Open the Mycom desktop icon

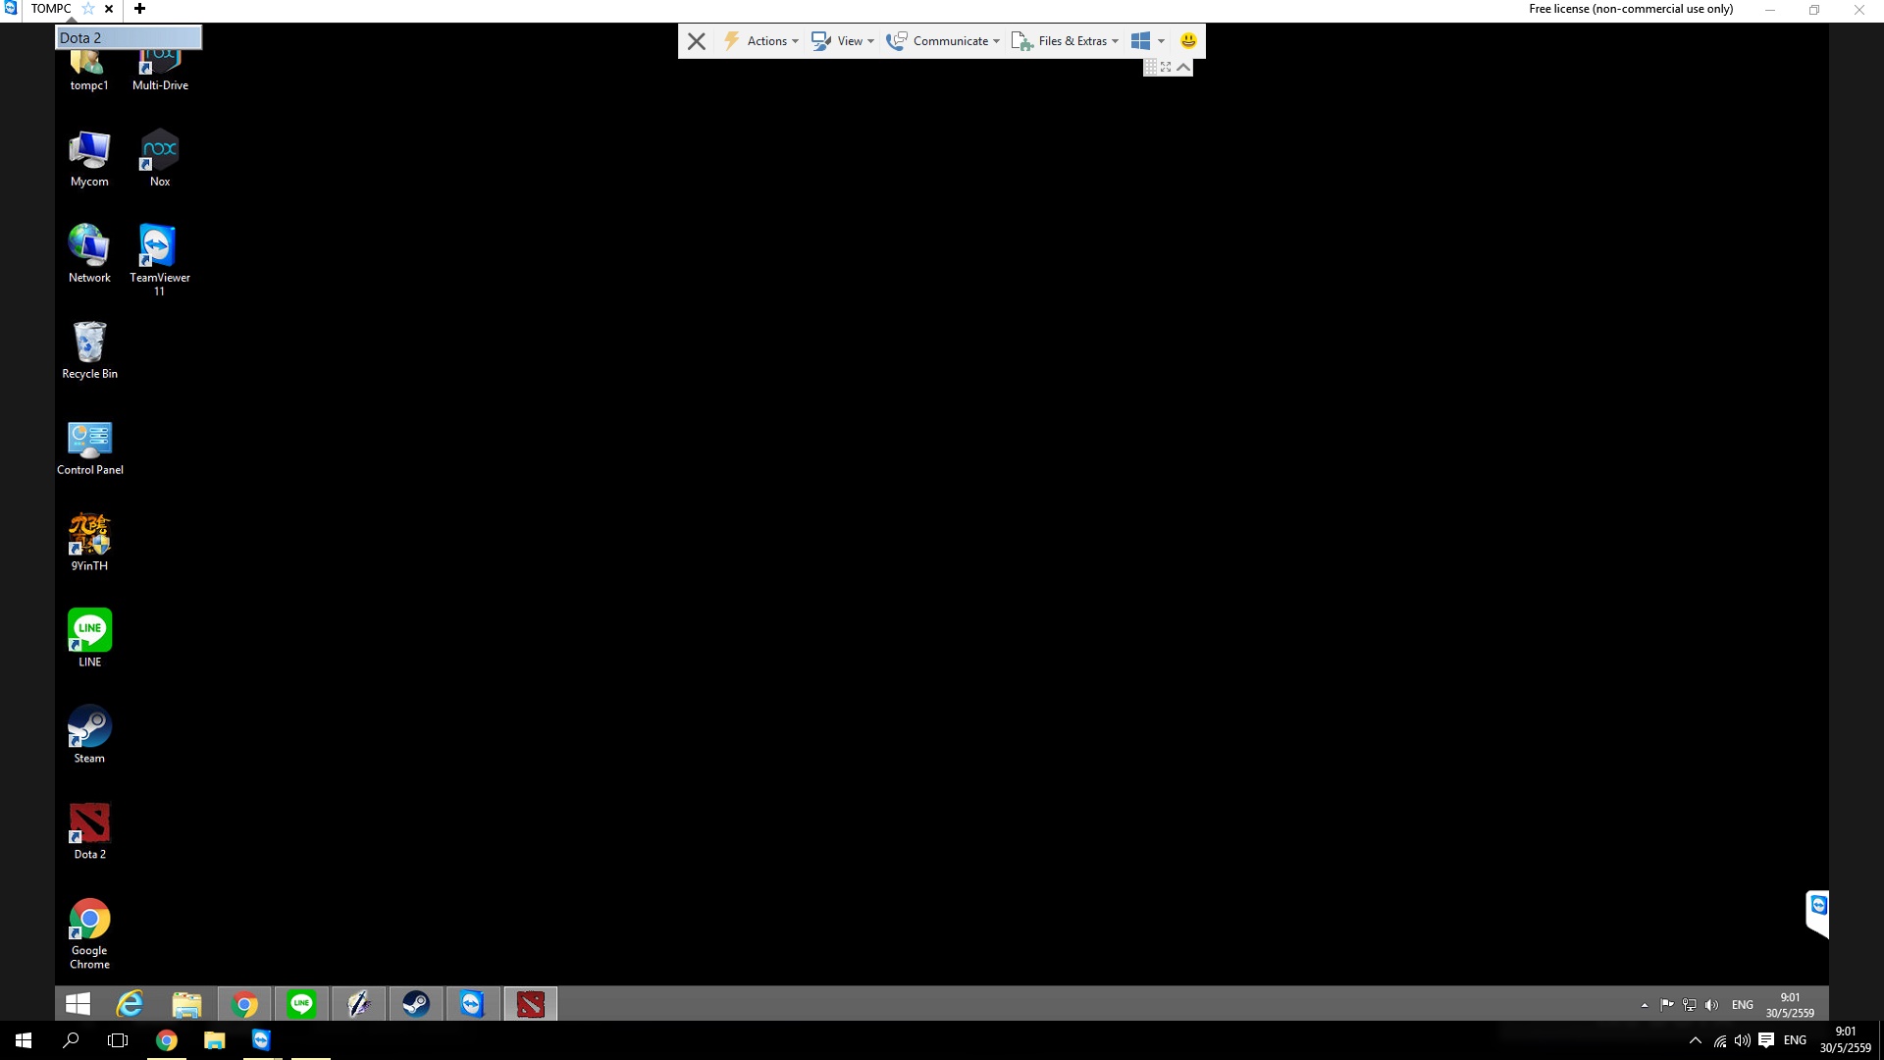89,159
